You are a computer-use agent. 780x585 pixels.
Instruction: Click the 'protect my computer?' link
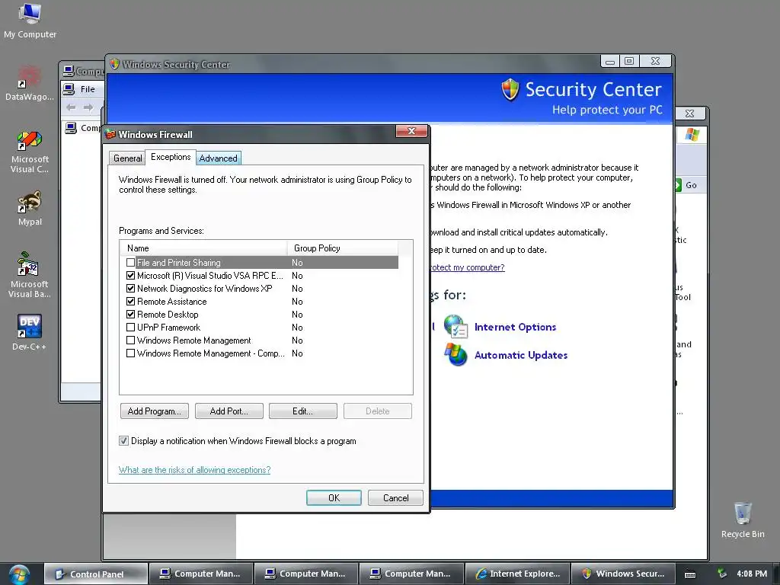[x=468, y=267]
